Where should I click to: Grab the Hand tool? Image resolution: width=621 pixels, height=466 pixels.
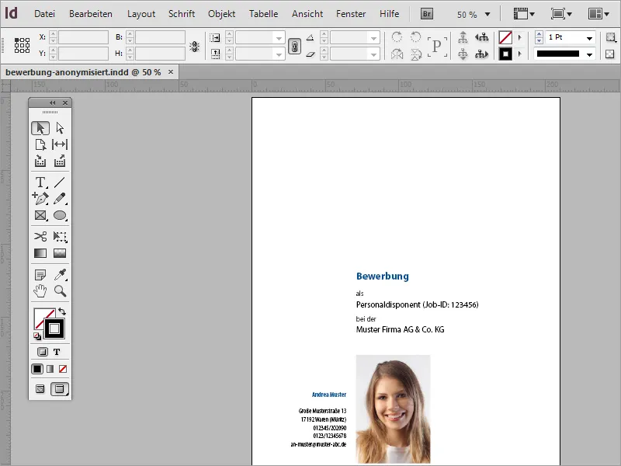tap(42, 292)
